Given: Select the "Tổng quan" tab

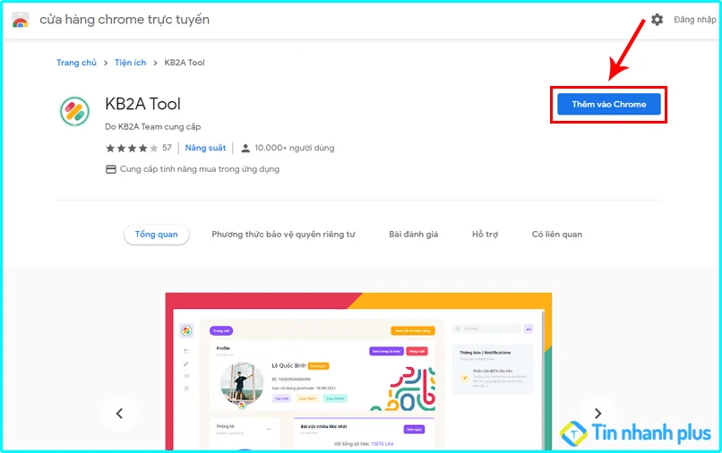Looking at the screenshot, I should (x=157, y=235).
